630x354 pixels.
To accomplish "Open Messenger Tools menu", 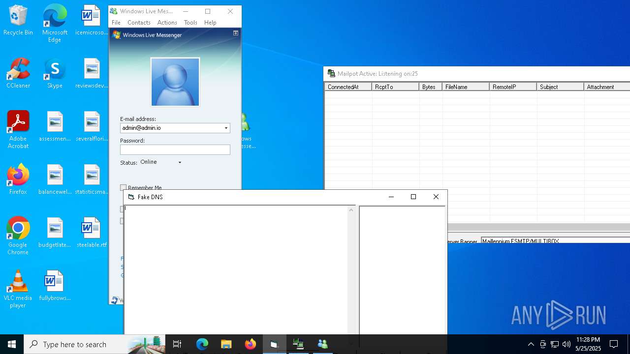I will (190, 23).
